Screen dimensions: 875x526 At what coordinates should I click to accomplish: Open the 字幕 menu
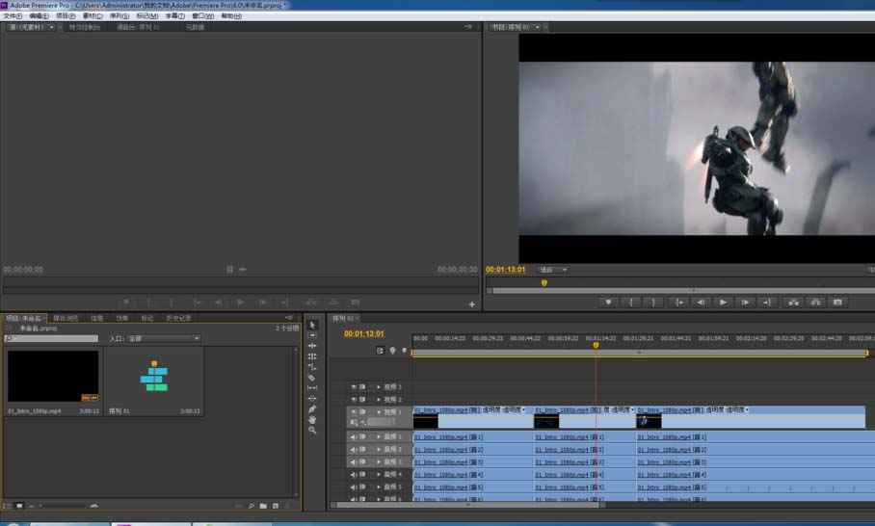point(174,16)
